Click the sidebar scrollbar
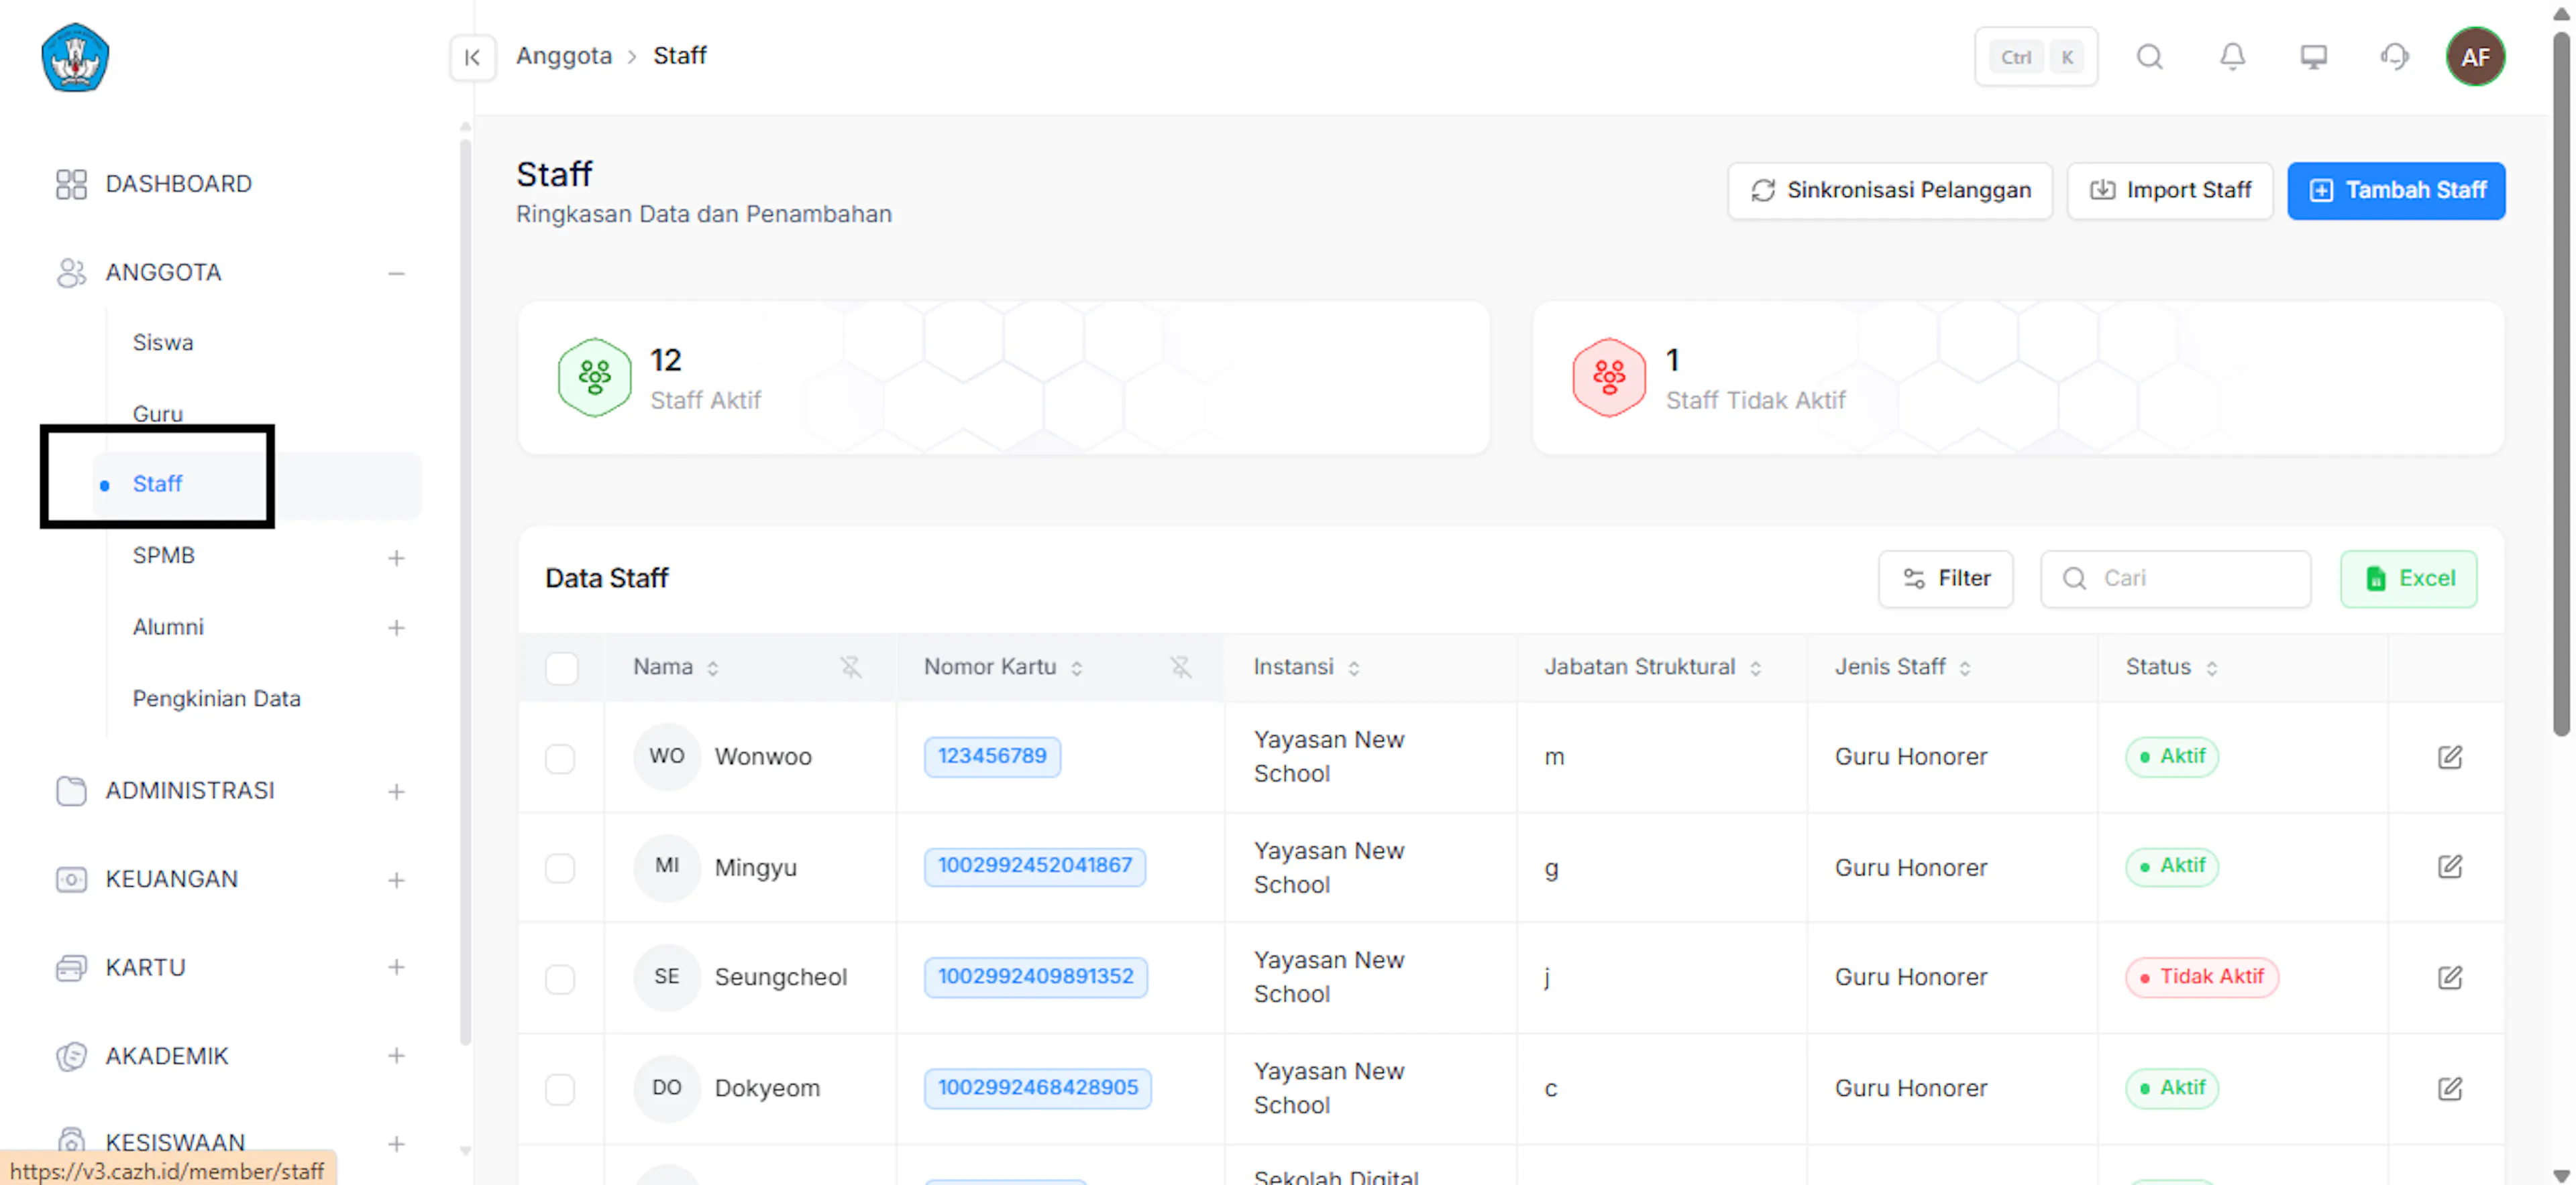The image size is (2576, 1185). coord(465,592)
